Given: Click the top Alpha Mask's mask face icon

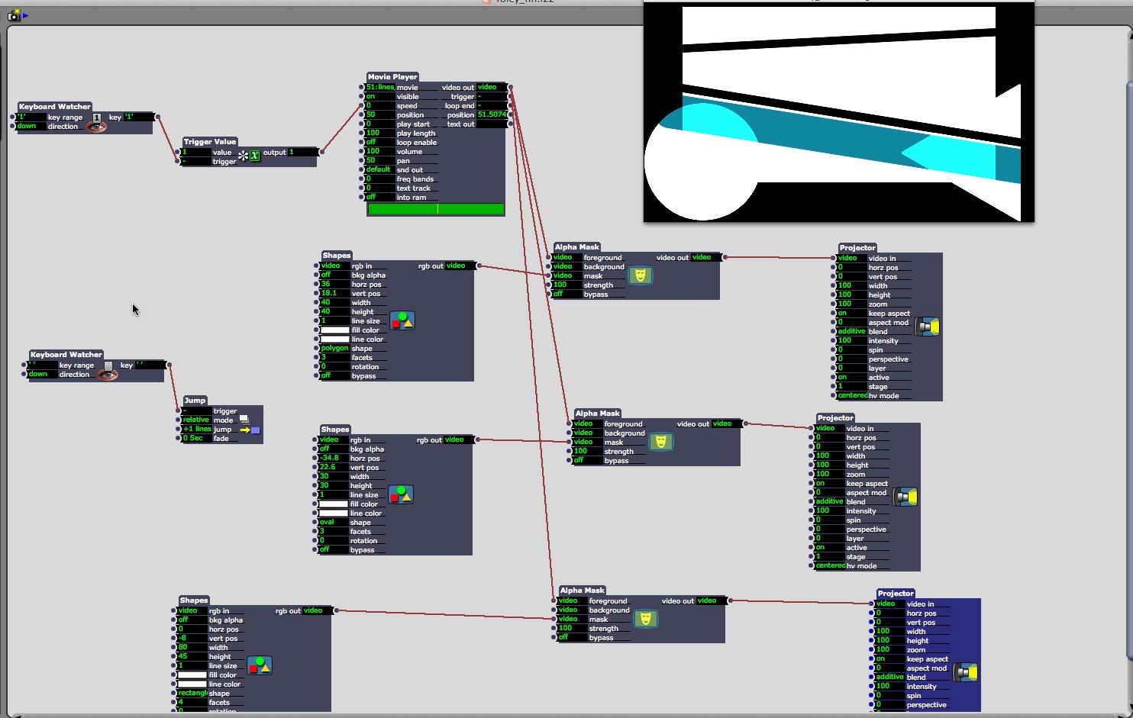Looking at the screenshot, I should (640, 275).
